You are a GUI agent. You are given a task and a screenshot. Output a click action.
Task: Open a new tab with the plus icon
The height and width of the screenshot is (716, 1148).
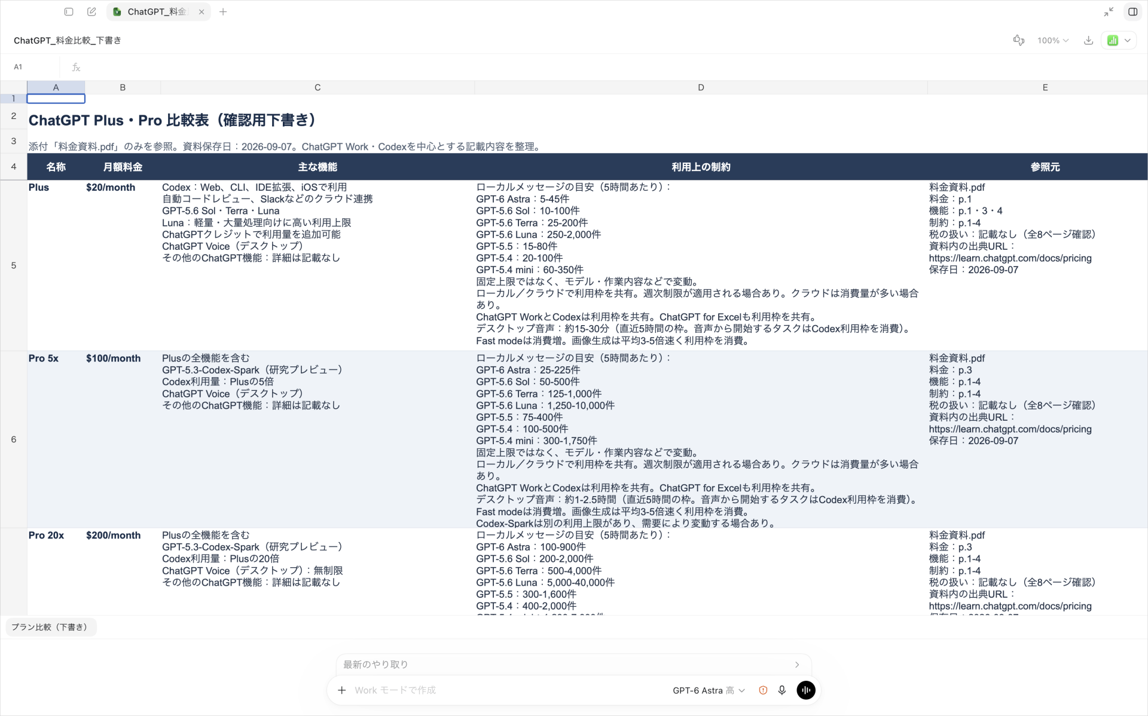click(x=223, y=11)
